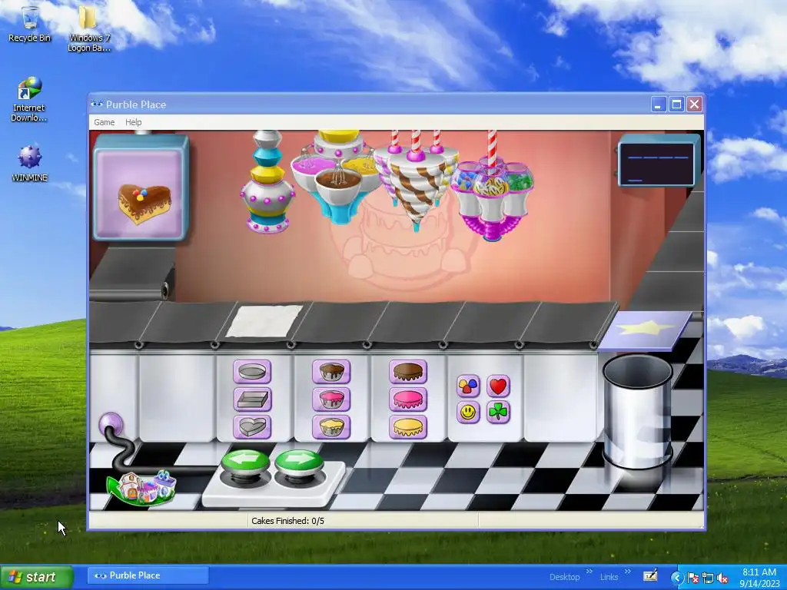The image size is (787, 590).
Task: Add the green clover decoration
Action: 498,413
